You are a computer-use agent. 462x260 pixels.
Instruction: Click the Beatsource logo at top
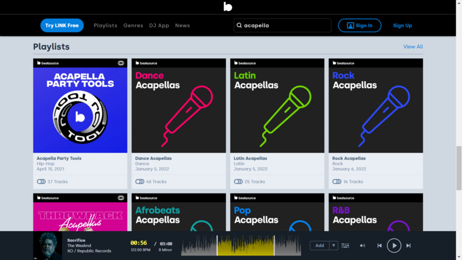228,6
